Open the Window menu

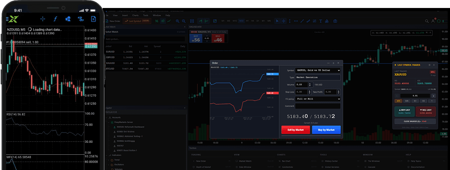(157, 15)
